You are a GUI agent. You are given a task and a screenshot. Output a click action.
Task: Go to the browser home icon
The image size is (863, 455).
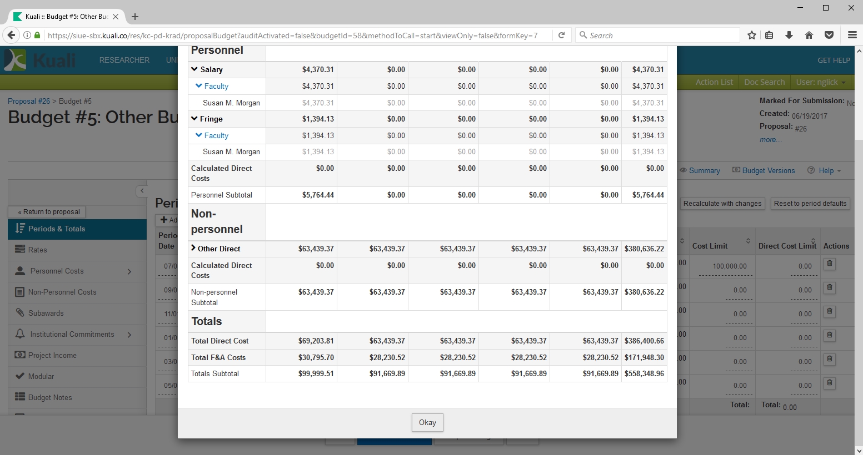click(x=809, y=35)
